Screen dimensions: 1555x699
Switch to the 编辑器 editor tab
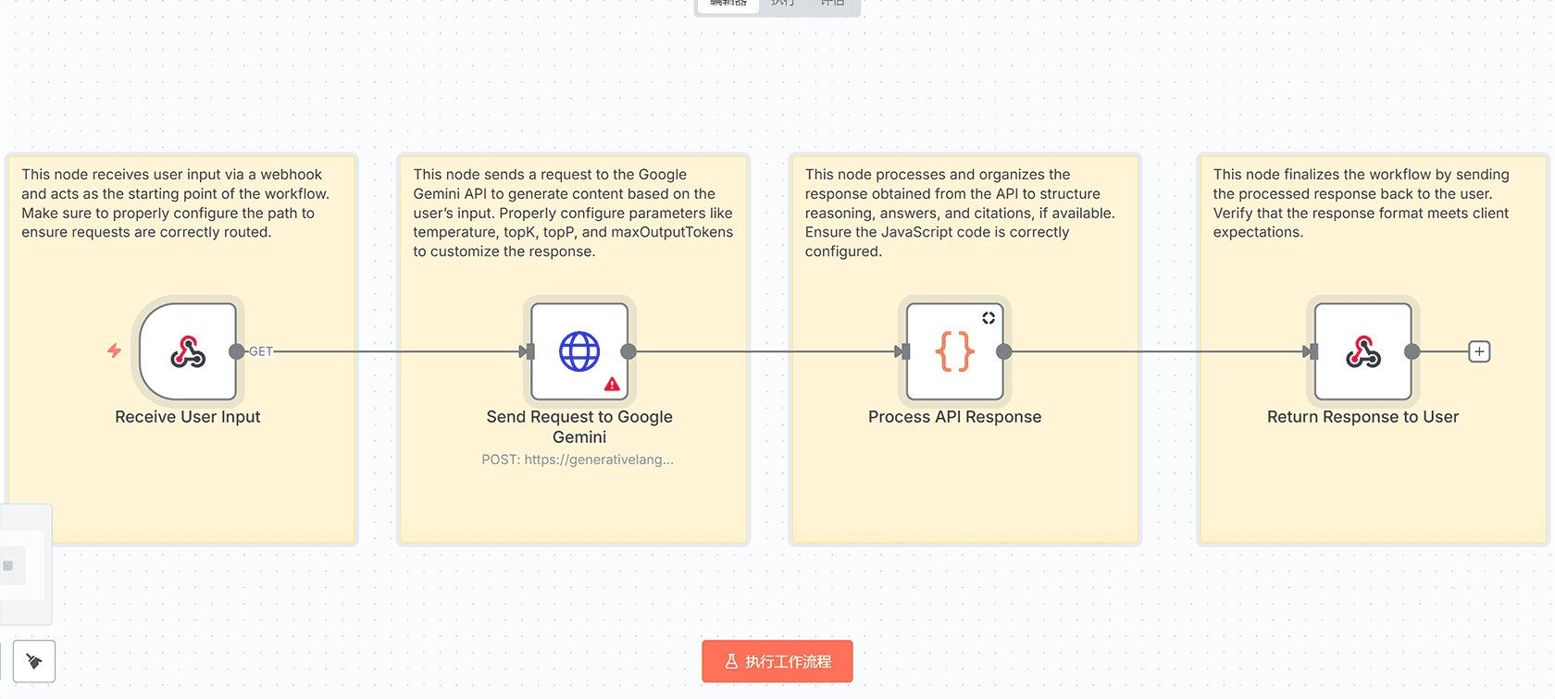pos(728,4)
